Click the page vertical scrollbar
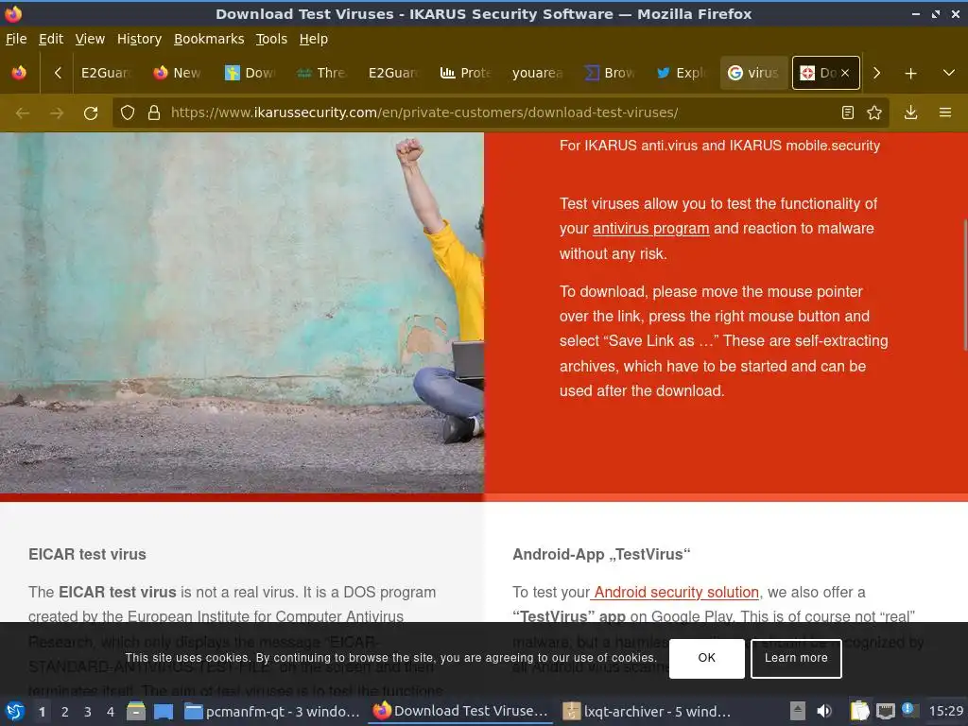Image resolution: width=968 pixels, height=726 pixels. tap(964, 285)
